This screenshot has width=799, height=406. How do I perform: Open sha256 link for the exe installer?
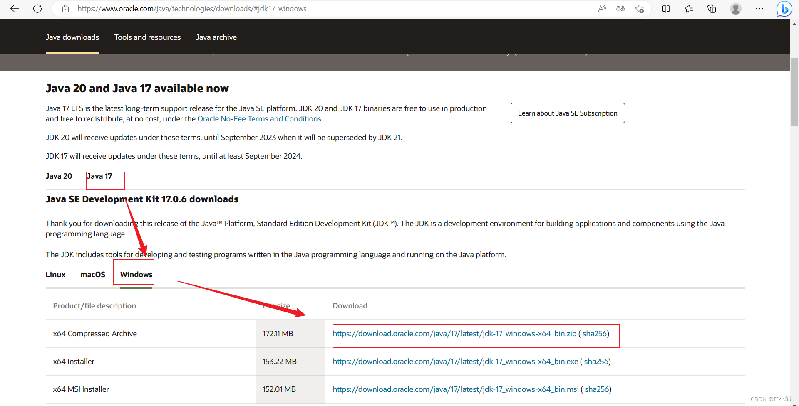(x=596, y=362)
